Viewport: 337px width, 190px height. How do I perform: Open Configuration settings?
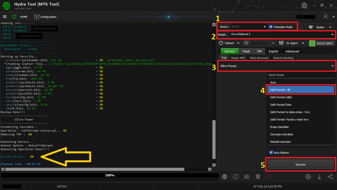[45, 17]
